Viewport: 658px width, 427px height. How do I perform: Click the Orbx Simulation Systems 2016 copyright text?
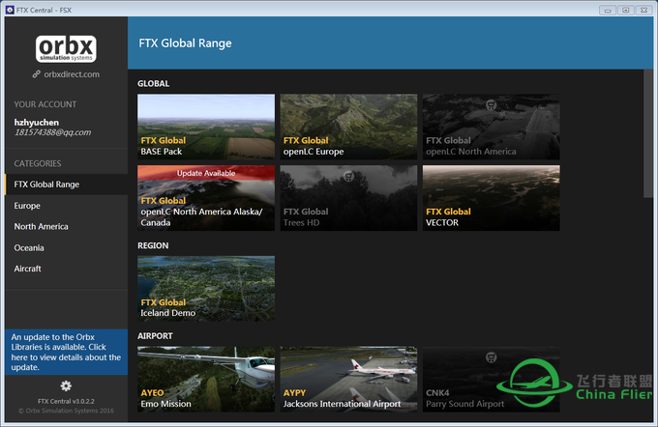click(66, 411)
